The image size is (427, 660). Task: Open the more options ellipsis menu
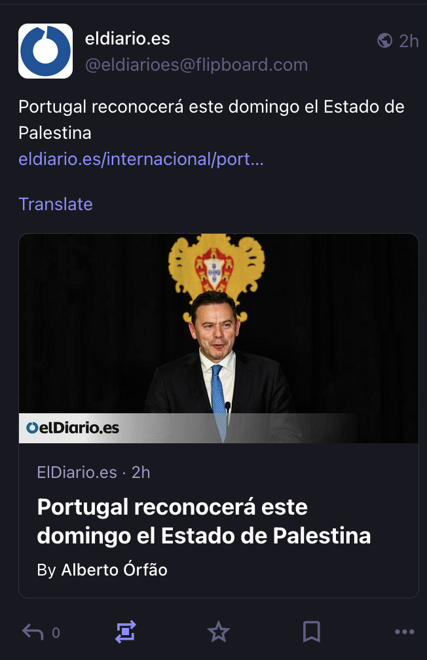coord(405,632)
